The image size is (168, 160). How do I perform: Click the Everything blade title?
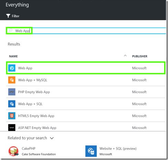click(17, 5)
